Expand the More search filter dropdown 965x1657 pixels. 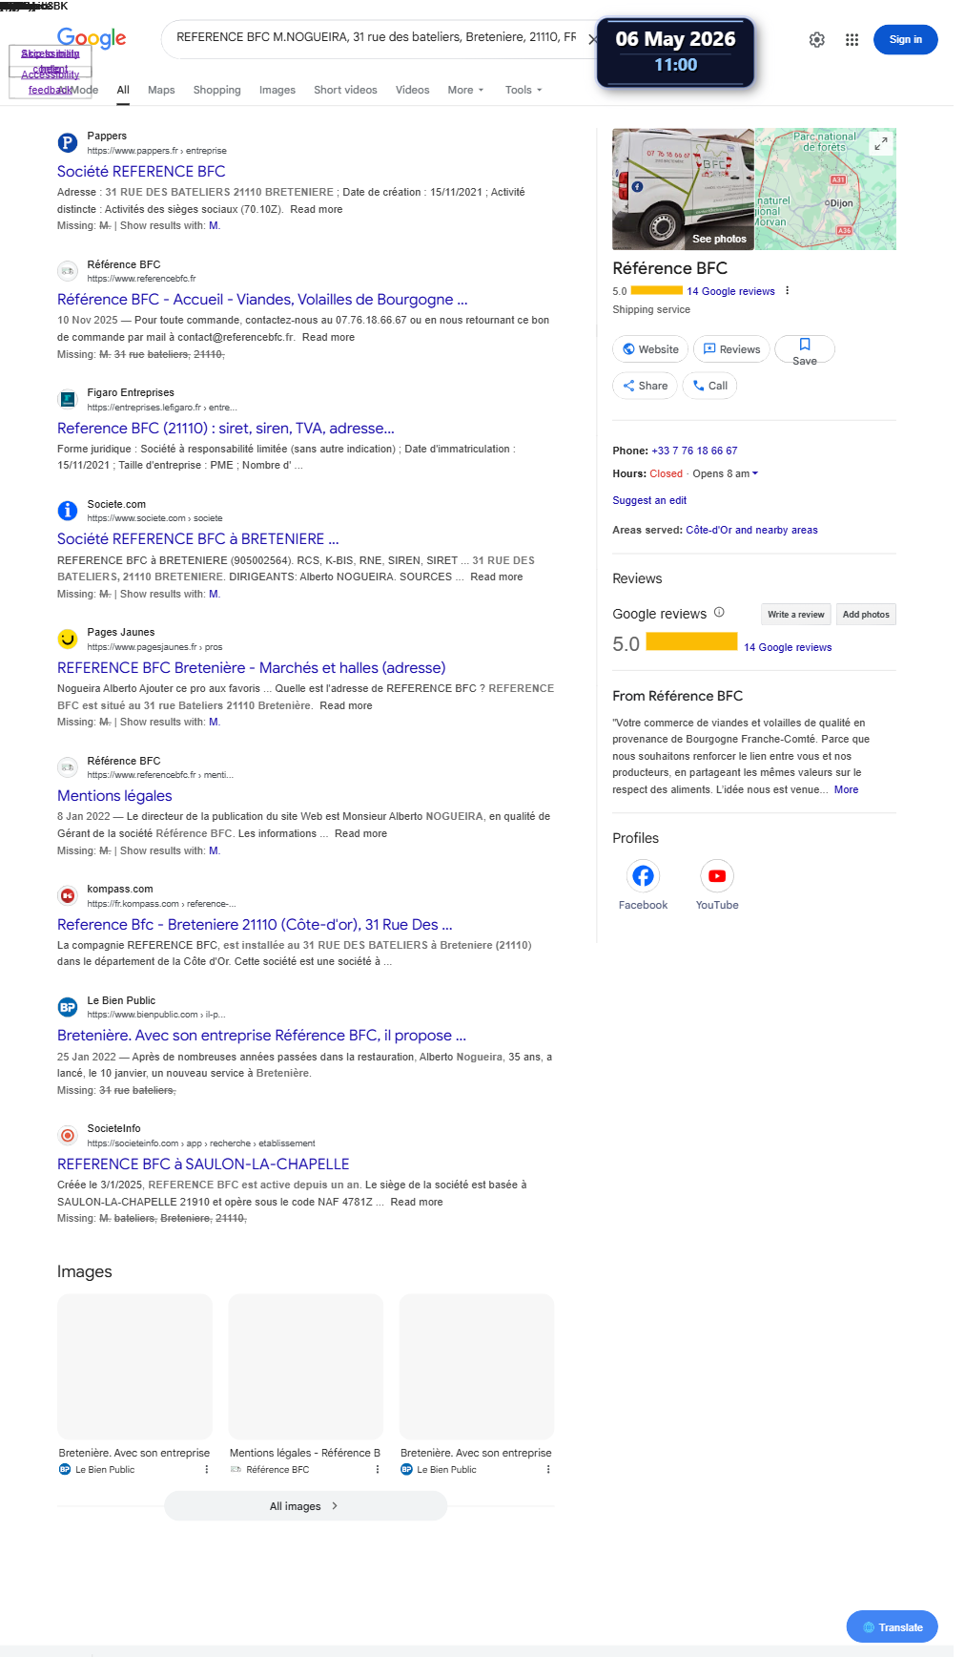465,90
